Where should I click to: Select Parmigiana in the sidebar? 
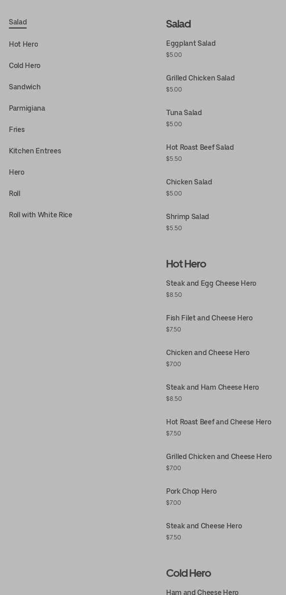[x=27, y=108]
